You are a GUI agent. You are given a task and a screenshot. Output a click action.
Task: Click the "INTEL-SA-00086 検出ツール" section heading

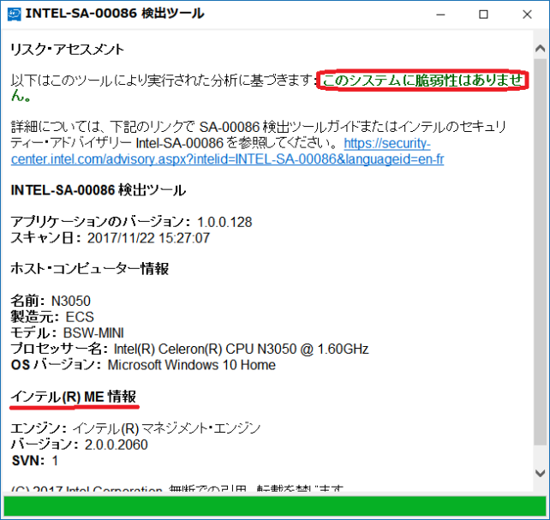click(99, 190)
